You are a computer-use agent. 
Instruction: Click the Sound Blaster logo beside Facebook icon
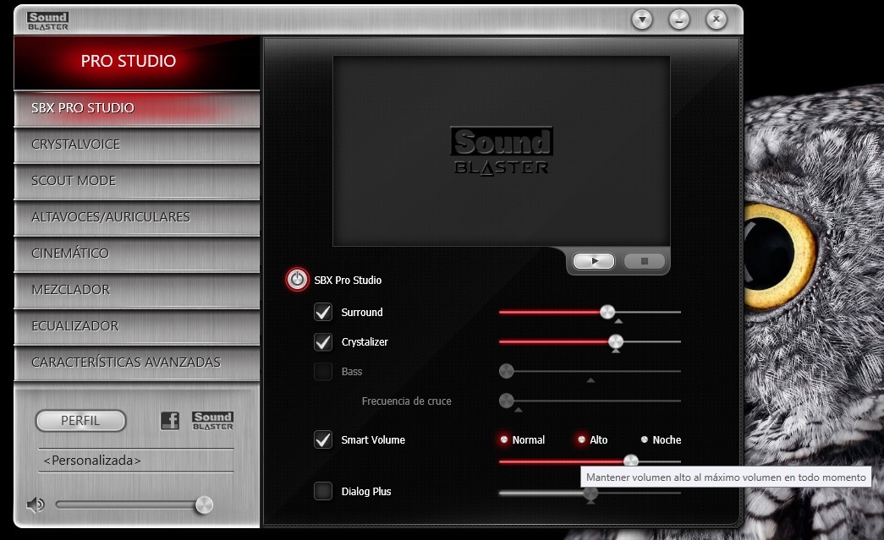(x=212, y=421)
